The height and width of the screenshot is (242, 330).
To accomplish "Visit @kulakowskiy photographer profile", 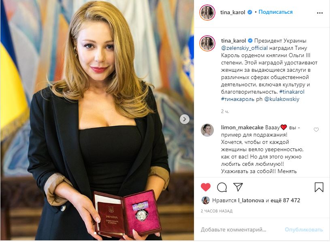I will coord(281,99).
